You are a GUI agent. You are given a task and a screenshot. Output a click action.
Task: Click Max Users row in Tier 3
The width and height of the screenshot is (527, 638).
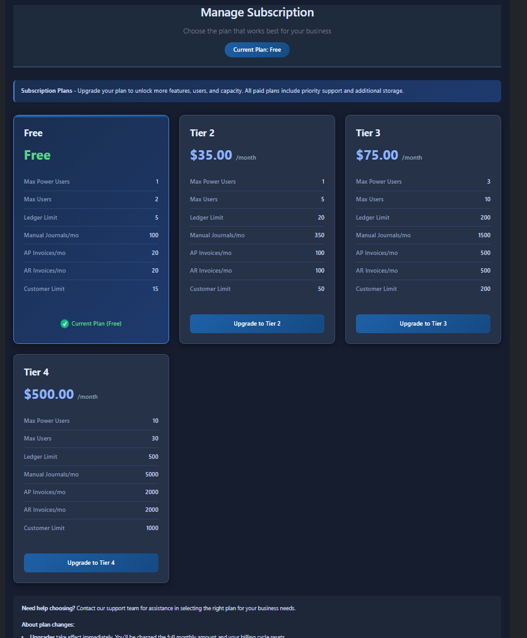point(423,199)
